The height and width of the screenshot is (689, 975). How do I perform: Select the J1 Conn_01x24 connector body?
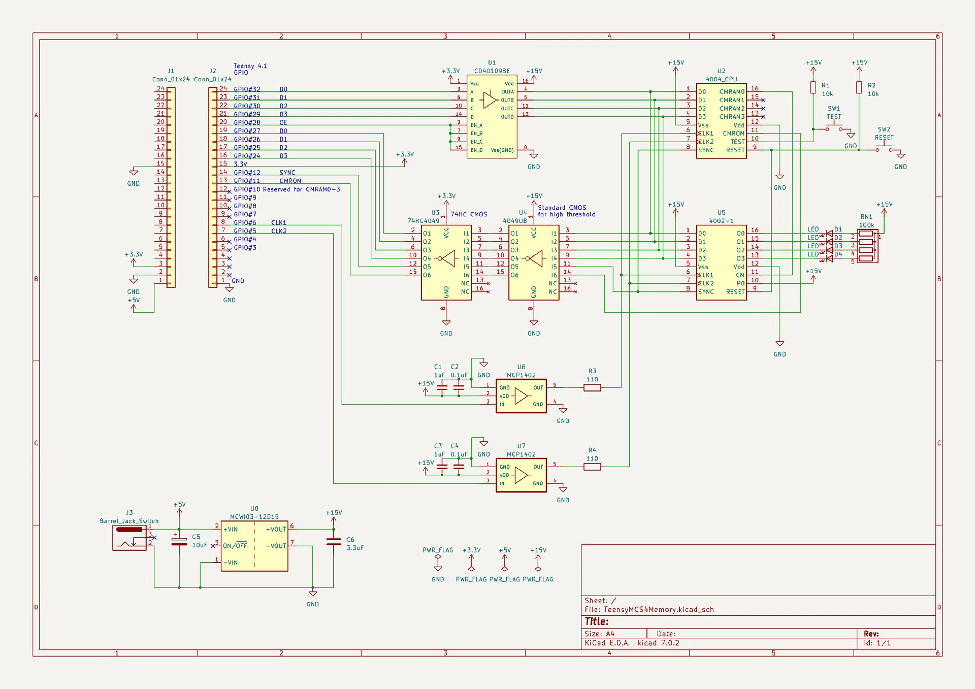pyautogui.click(x=171, y=187)
